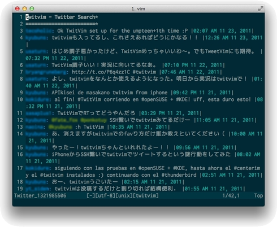Click line number 19 in the gutter
The image size is (277, 227).
click(x=20, y=189)
